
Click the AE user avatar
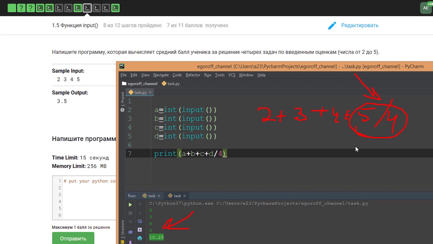click(426, 8)
